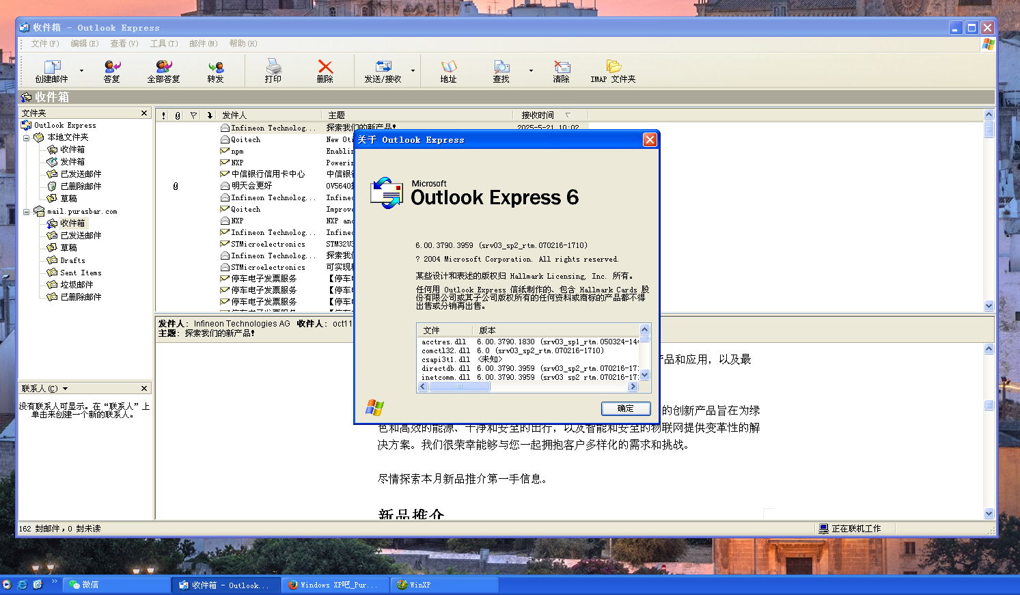Switch to WinXP taskbar button
The image size is (1020, 595).
click(x=444, y=585)
